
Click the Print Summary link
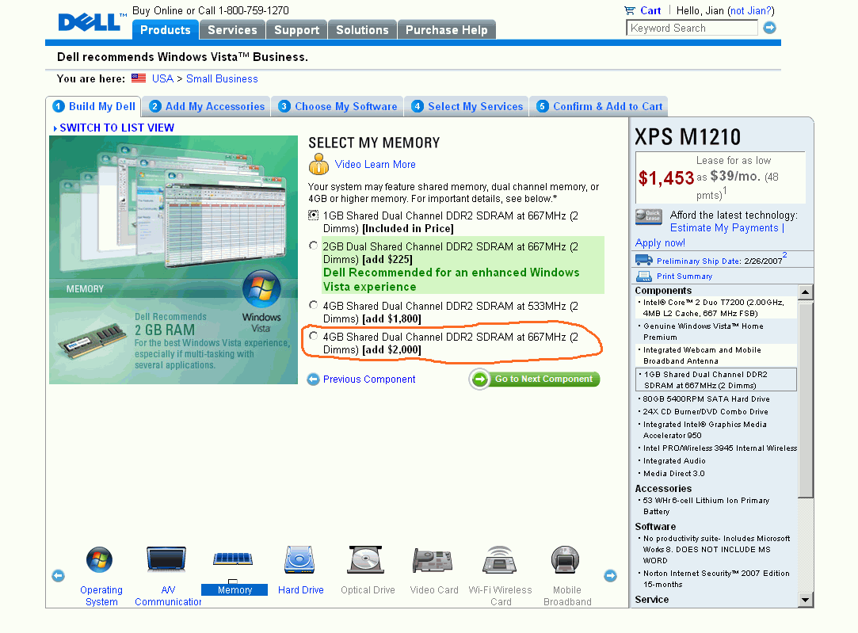pos(684,276)
